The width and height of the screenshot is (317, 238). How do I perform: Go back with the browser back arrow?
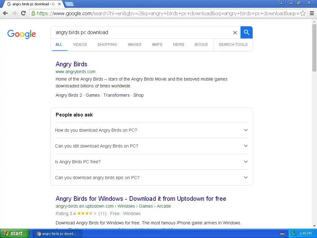point(6,13)
